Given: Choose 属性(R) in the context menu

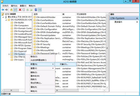Looking at the screenshot, I should [x=40, y=87].
